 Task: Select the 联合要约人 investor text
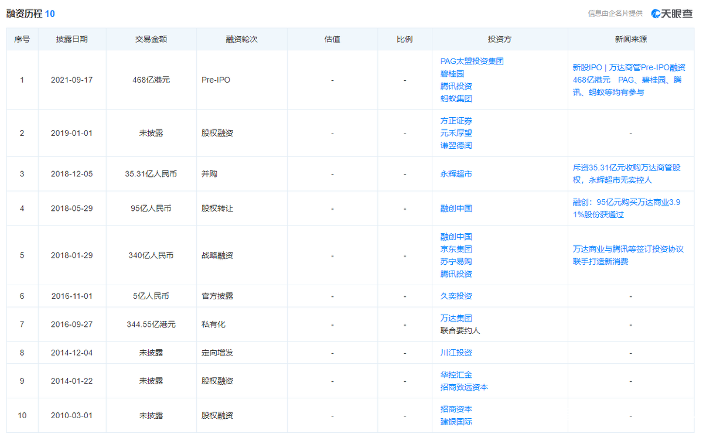(460, 330)
